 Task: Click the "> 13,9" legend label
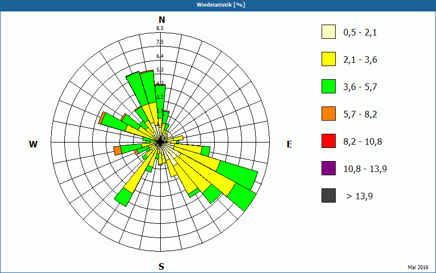pyautogui.click(x=360, y=197)
